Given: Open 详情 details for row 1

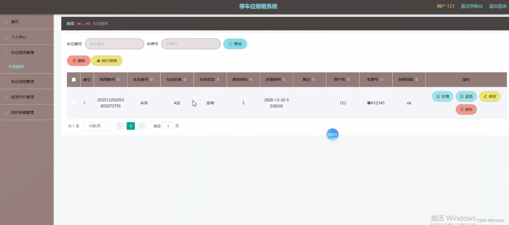Looking at the screenshot, I should [x=443, y=96].
